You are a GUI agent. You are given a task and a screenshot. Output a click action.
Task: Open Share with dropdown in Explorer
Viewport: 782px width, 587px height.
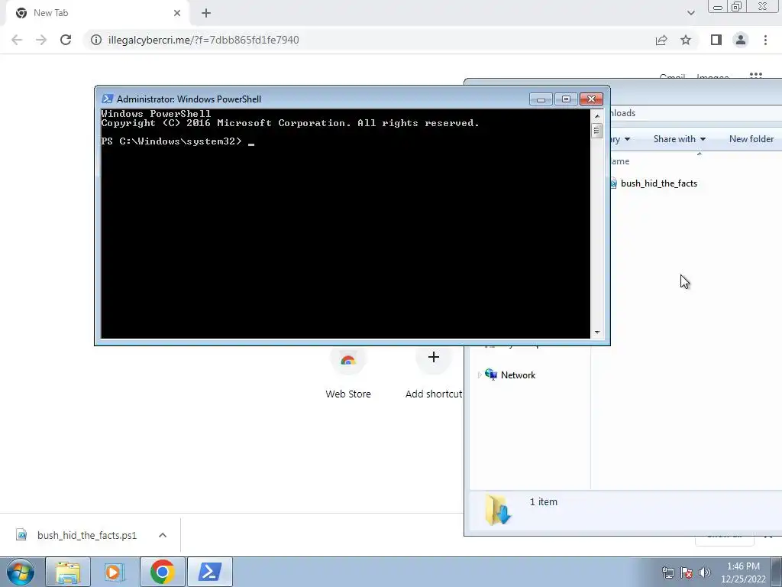point(679,139)
